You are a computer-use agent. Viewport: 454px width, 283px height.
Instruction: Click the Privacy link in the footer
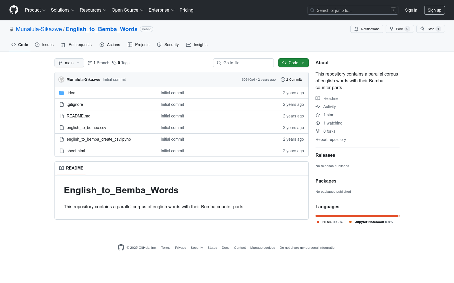180,248
